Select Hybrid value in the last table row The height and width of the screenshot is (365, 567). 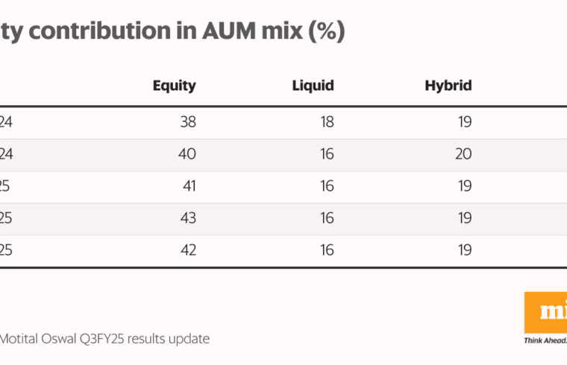[464, 250]
